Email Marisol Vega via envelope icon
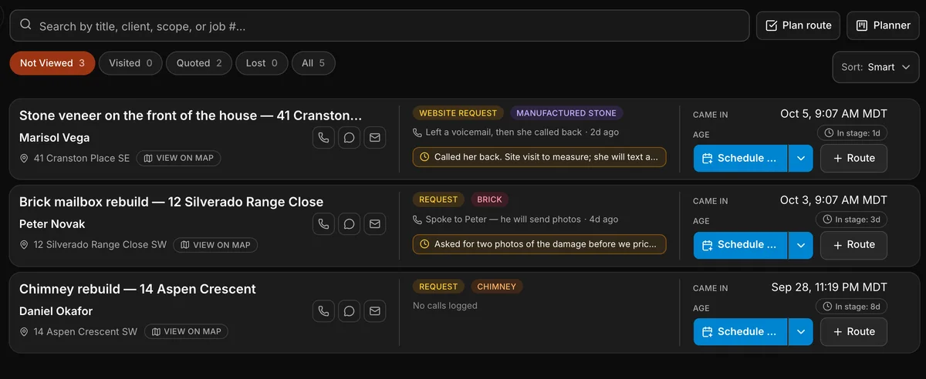 [374, 138]
